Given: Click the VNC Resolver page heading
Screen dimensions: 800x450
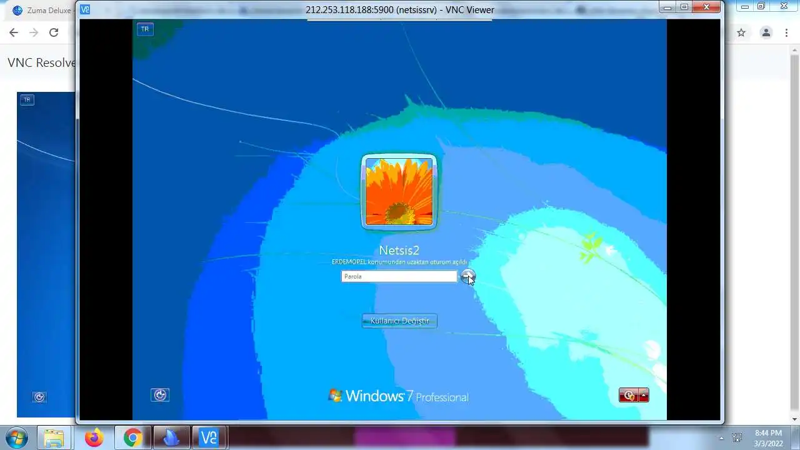Looking at the screenshot, I should pos(41,62).
